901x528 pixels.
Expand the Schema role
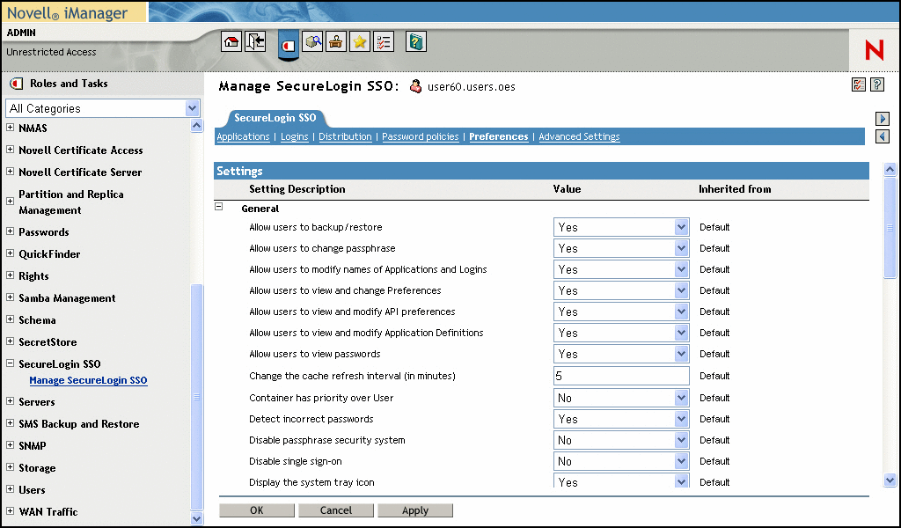tap(11, 319)
